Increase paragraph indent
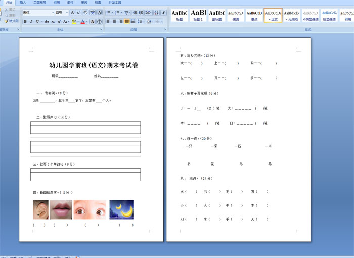 [141, 13]
